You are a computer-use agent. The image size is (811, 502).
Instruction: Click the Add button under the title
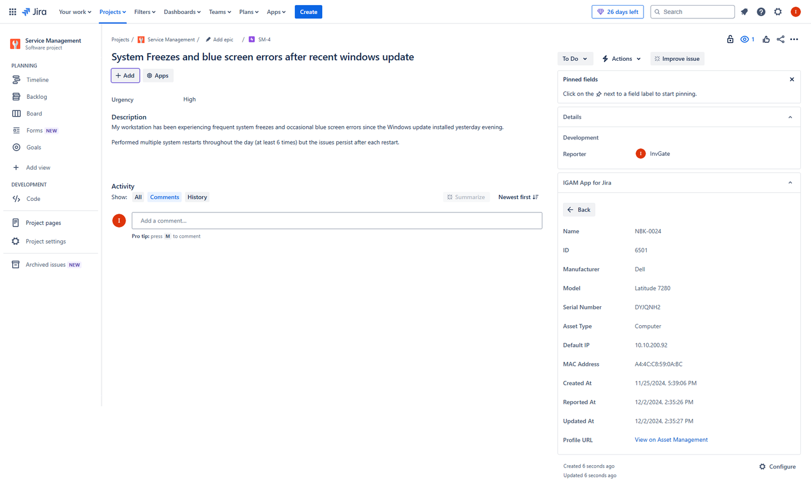[125, 75]
